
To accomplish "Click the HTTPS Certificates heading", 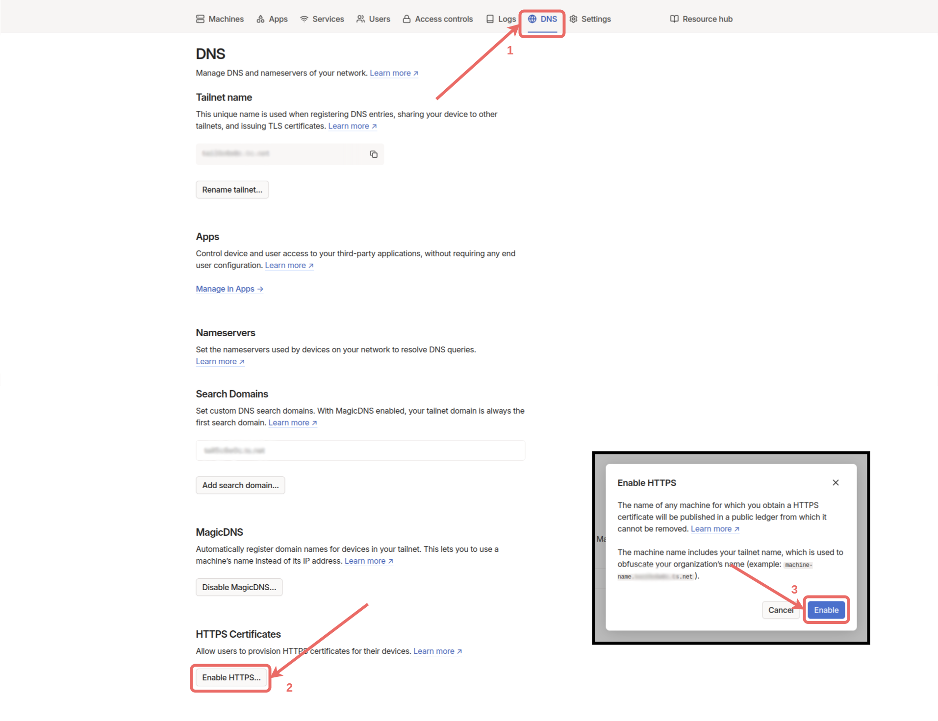I will (238, 634).
